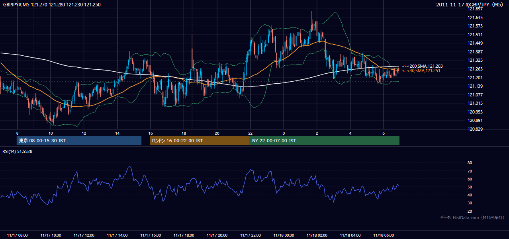Viewport: 509px width, 239px height.
Task: Click price level 121.511 on axis
Action: 476,35
